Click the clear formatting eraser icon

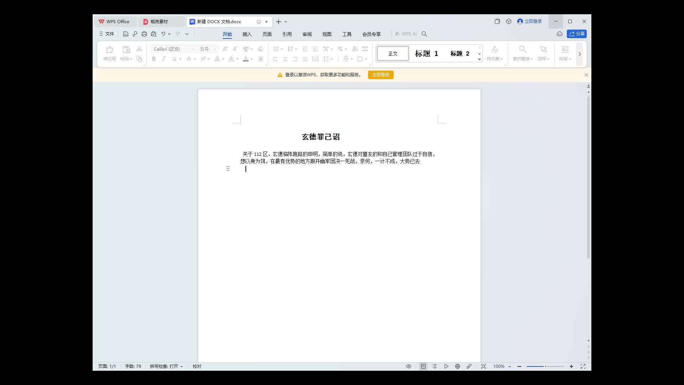tap(260, 49)
